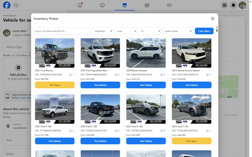Click Post Again for 2025 Ford Bronco

(x=54, y=85)
